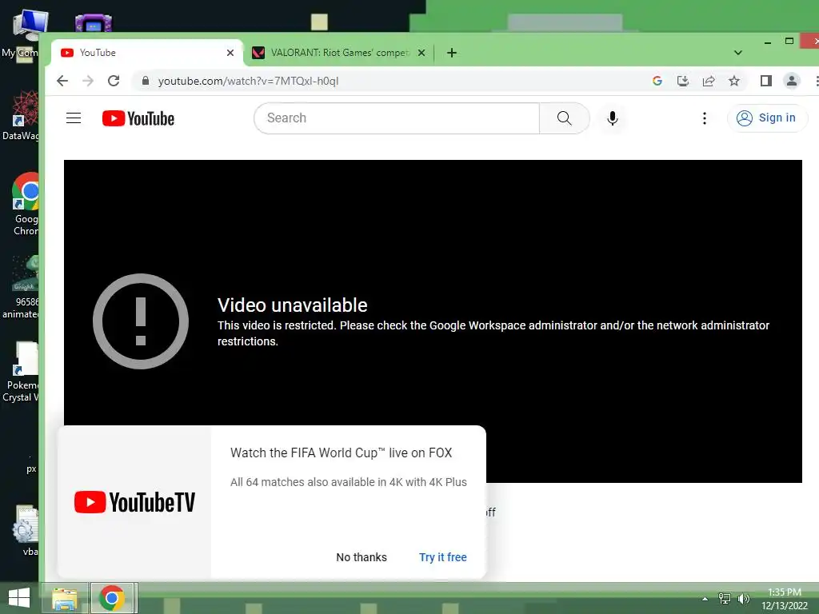Open a new tab with plus button

coord(452,53)
